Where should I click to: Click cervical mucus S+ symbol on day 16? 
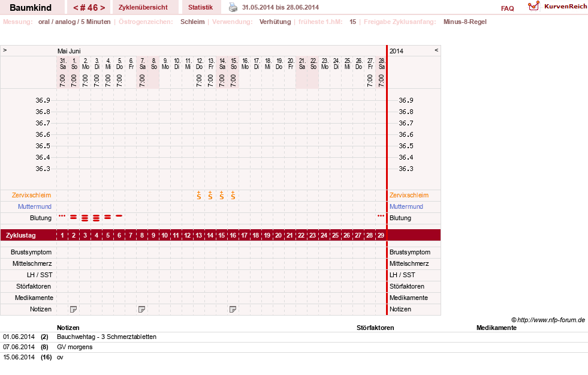click(x=233, y=195)
